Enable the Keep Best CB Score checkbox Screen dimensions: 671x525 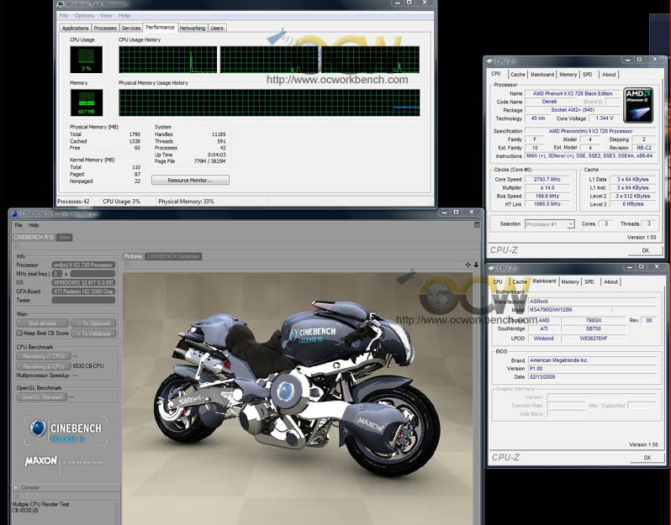19,333
